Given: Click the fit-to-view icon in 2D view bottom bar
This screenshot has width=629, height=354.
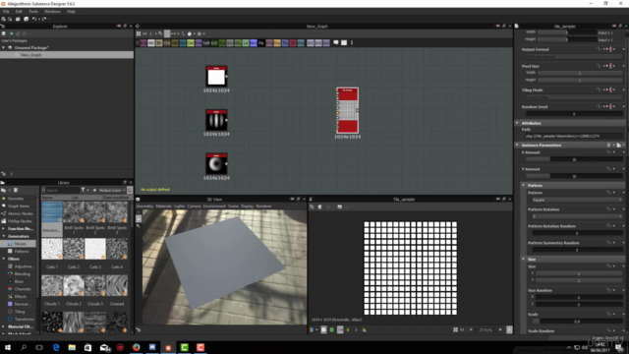Looking at the screenshot, I should pyautogui.click(x=455, y=330).
